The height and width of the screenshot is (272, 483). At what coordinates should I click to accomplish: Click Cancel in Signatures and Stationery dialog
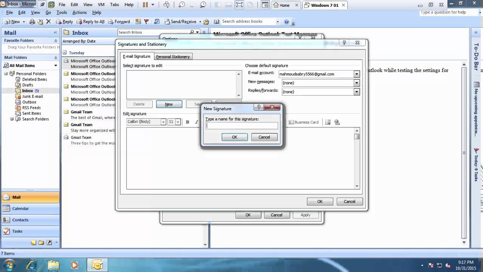click(350, 202)
